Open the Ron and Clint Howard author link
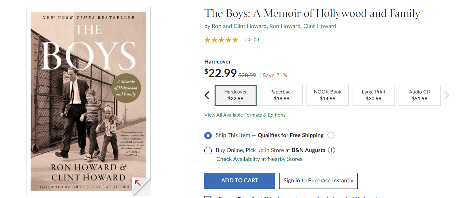Screen dimensions: 462x198 [x=239, y=26]
